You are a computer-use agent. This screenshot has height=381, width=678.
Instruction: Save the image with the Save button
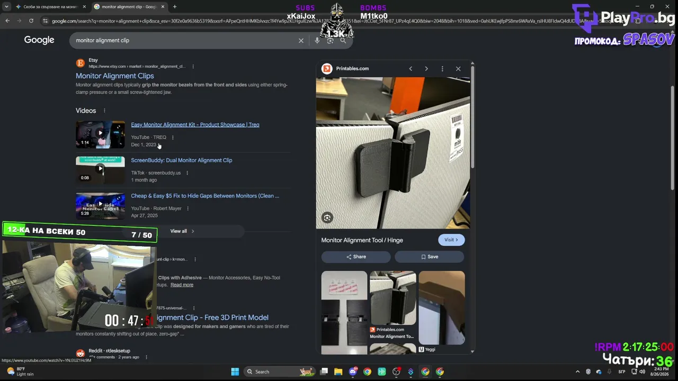(x=430, y=257)
